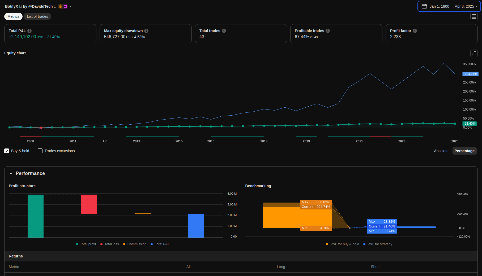Click the blue Total P&L bar in Profit structure
The image size is (482, 276).
click(196, 225)
